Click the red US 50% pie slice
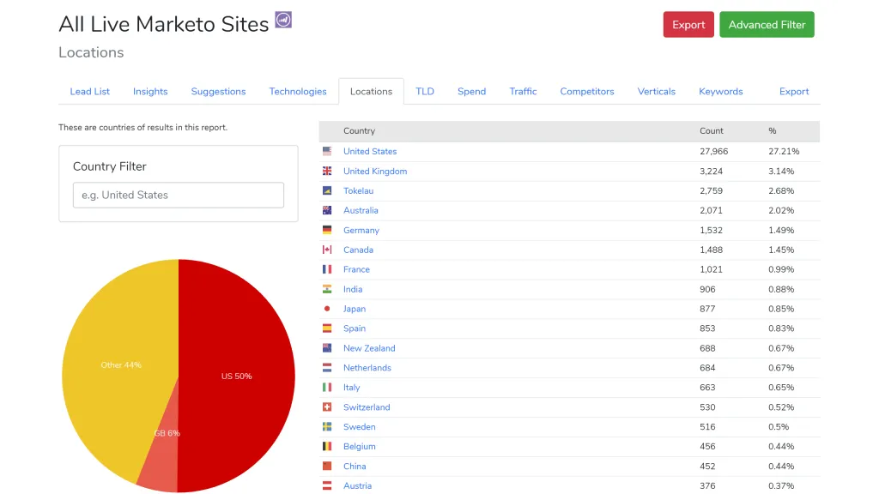This screenshot has width=879, height=494. (x=237, y=376)
